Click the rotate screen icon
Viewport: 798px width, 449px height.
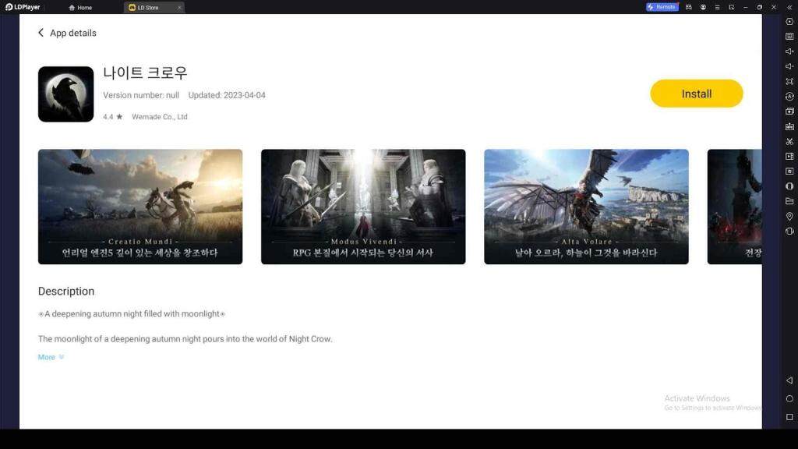pos(789,231)
